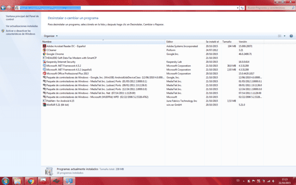Open the recent pages dropdown arrow

13,8
